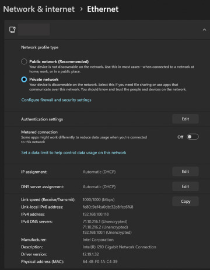Click the Intel Corporation manufacturer value
This screenshot has width=210, height=270.
tap(98, 240)
